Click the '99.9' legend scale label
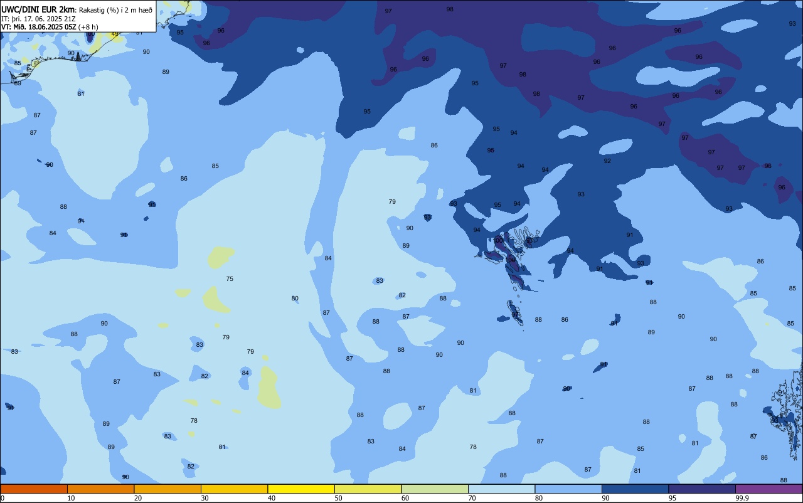The image size is (803, 503). point(742,498)
